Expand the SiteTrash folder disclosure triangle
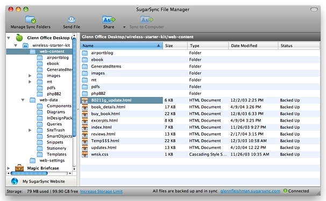The width and height of the screenshot is (326, 201). [x=30, y=130]
